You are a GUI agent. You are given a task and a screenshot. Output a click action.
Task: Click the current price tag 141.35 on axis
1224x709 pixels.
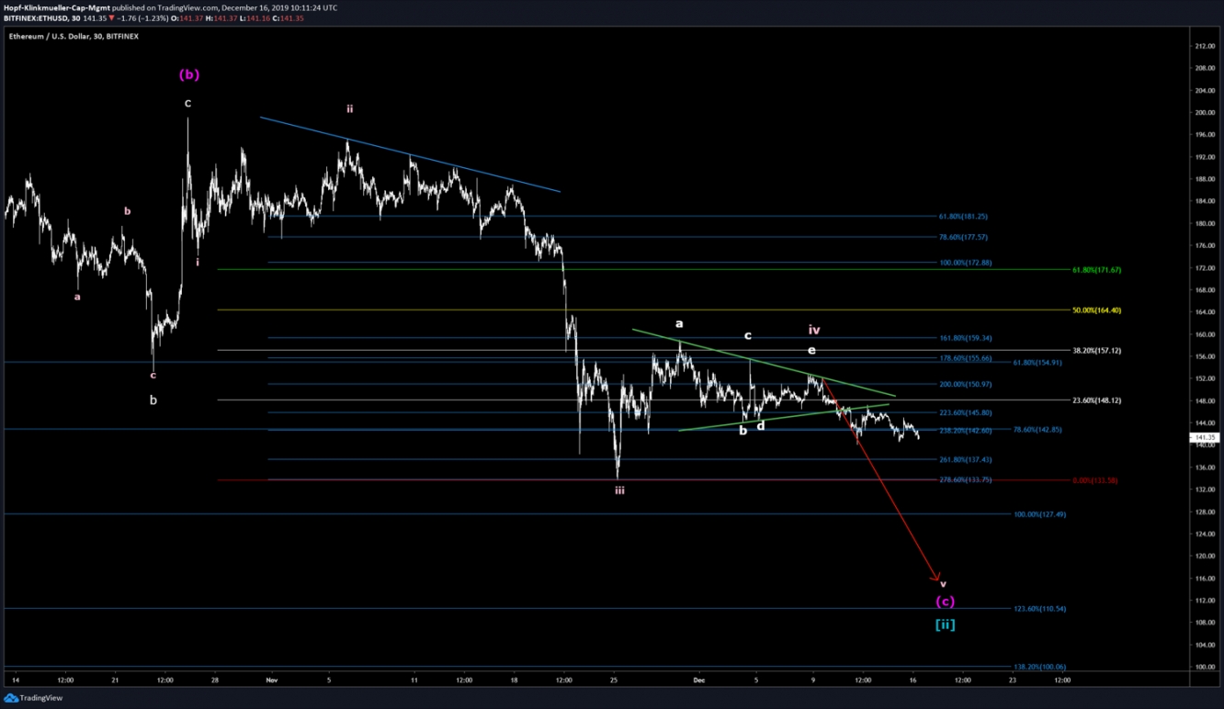tap(1204, 438)
